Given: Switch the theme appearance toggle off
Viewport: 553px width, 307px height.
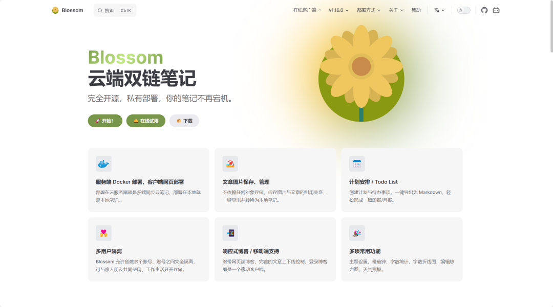Looking at the screenshot, I should coord(463,10).
